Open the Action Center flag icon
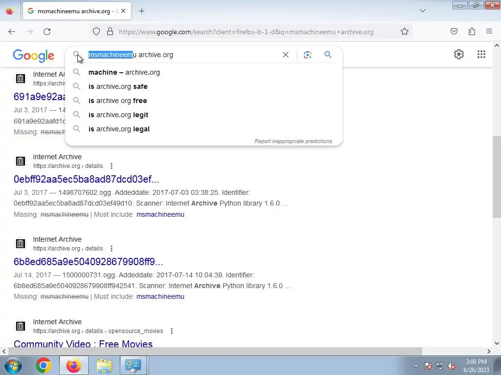 [428, 366]
